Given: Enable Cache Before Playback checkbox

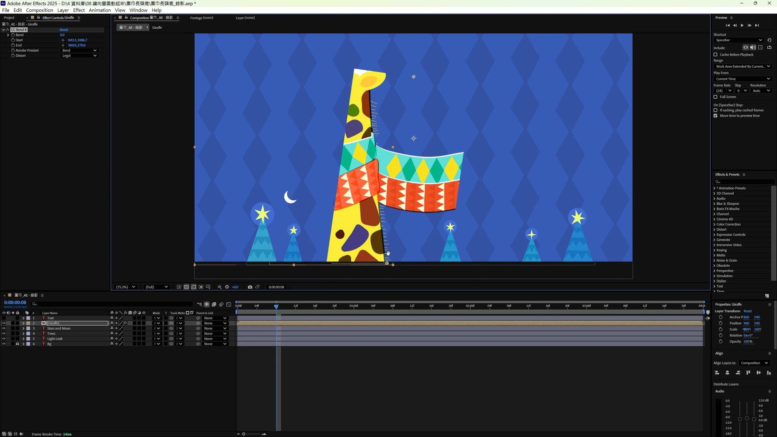Looking at the screenshot, I should point(715,55).
